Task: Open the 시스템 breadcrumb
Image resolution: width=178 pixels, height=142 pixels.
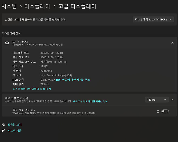Action: pyautogui.click(x=9, y=6)
